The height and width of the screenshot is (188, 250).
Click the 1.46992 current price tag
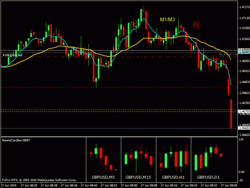point(244,52)
